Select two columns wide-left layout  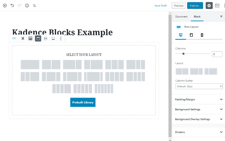pos(72,65)
